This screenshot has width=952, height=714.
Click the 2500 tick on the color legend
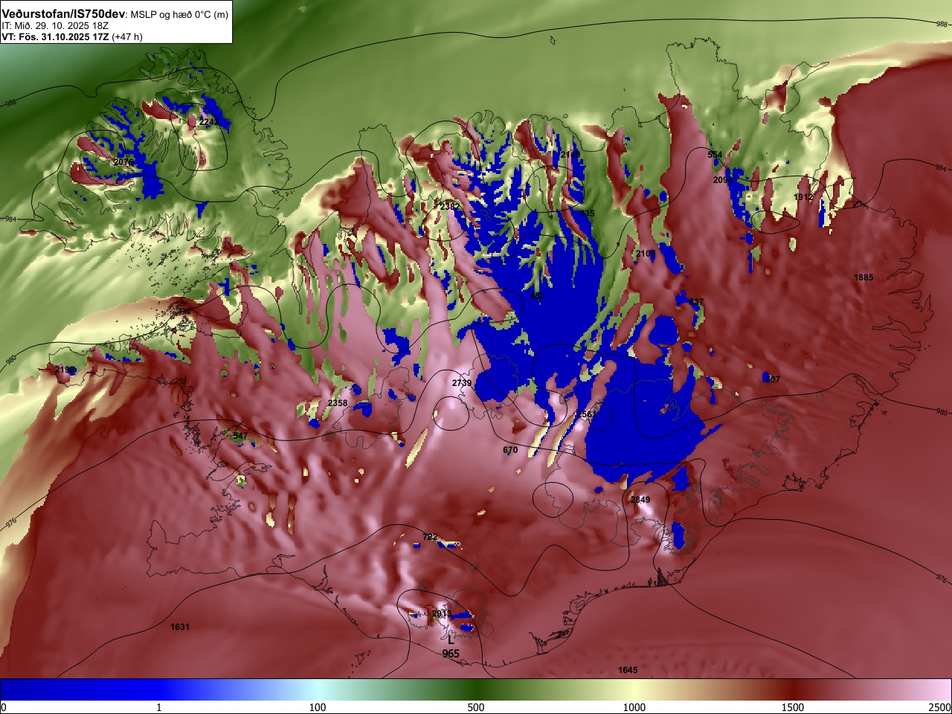940,707
